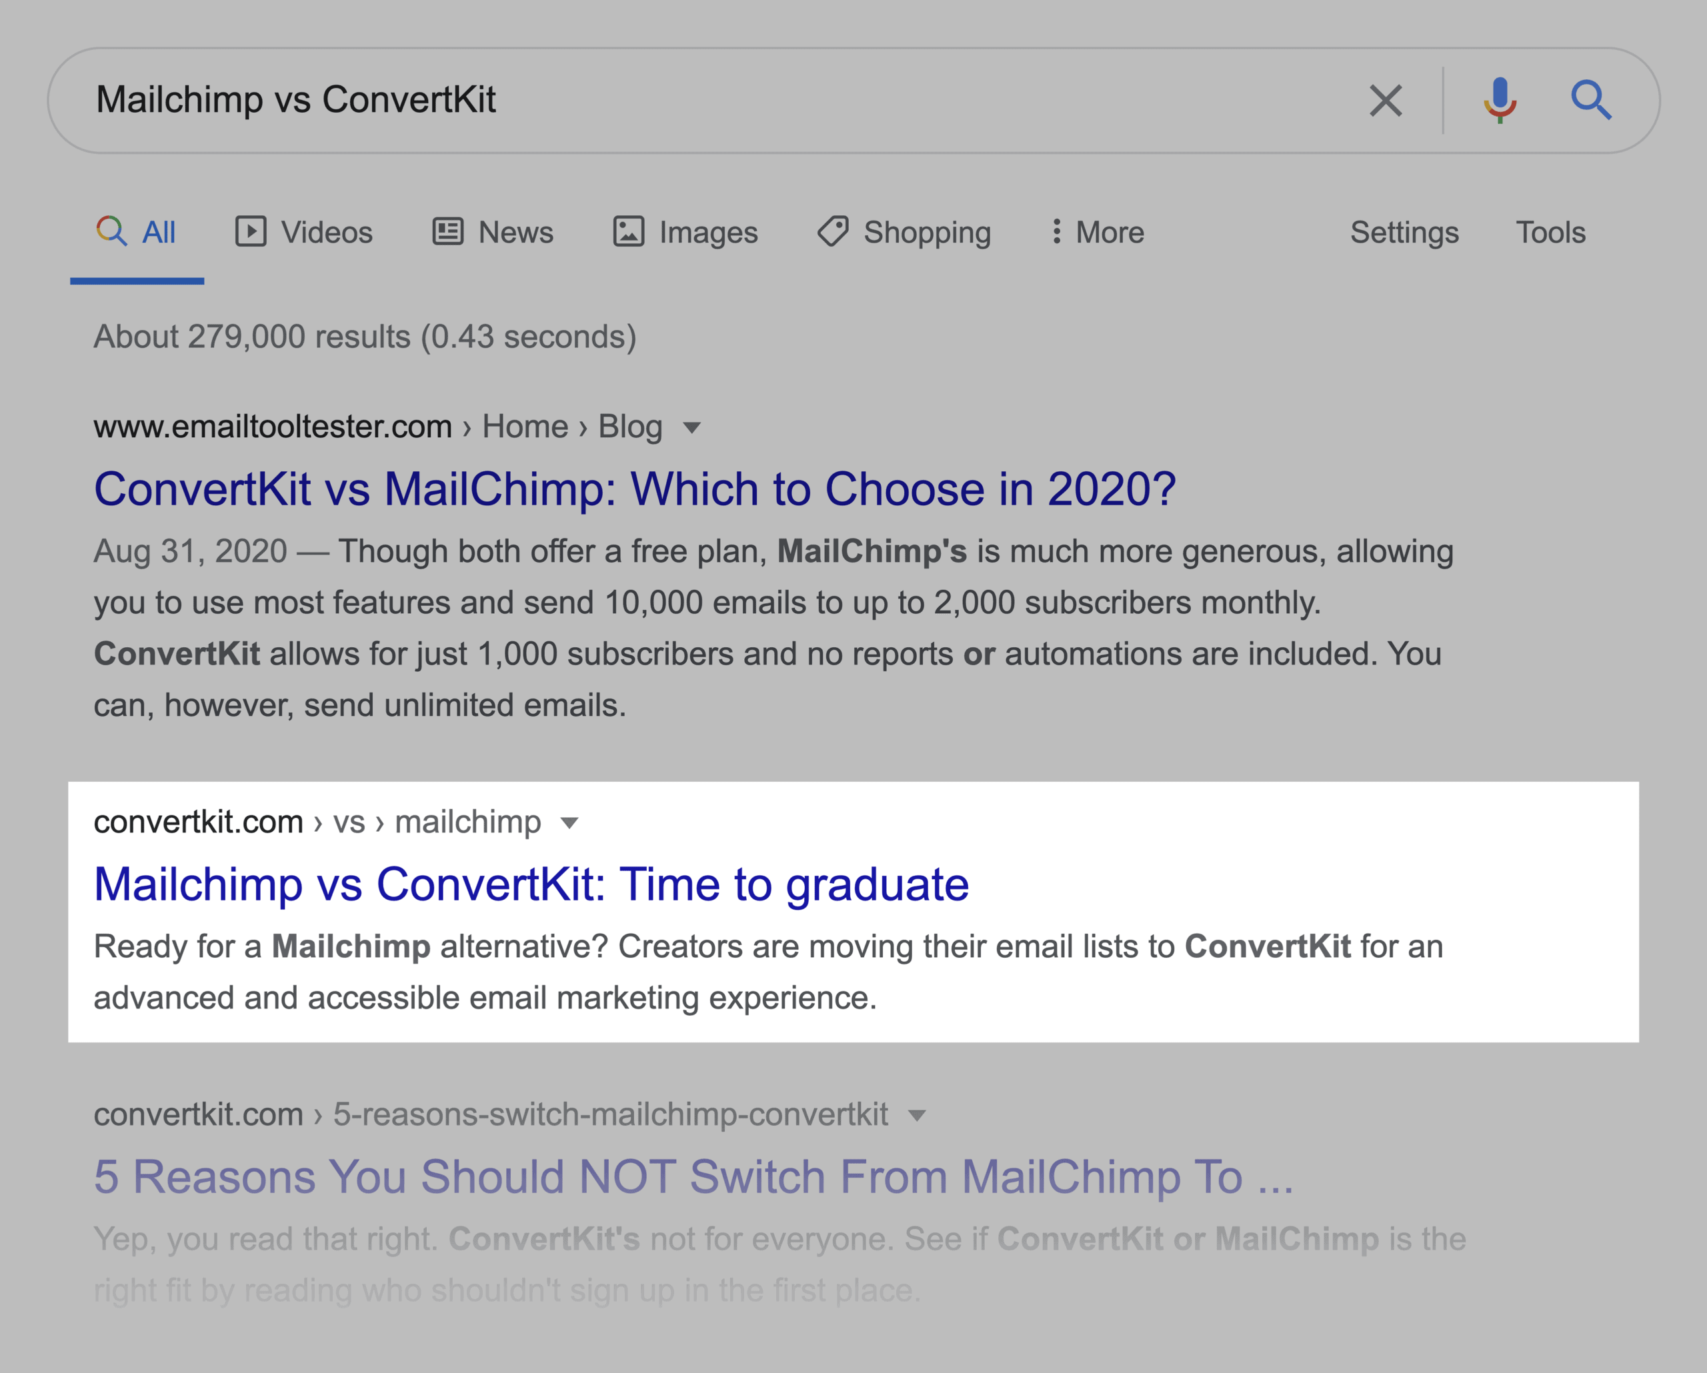Switch to the Shopping tab
This screenshot has height=1373, width=1707.
tap(904, 233)
